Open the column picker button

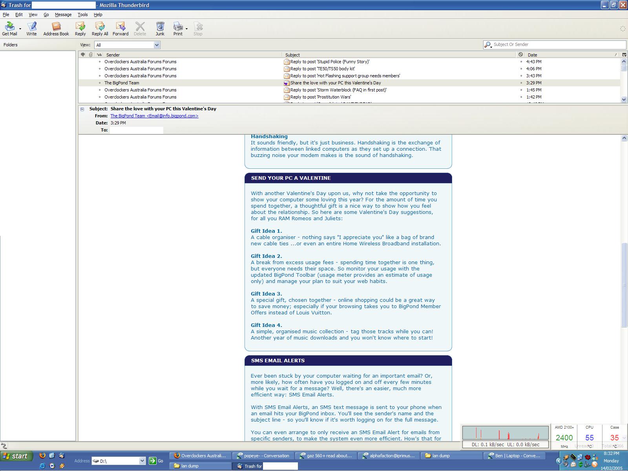tap(624, 55)
